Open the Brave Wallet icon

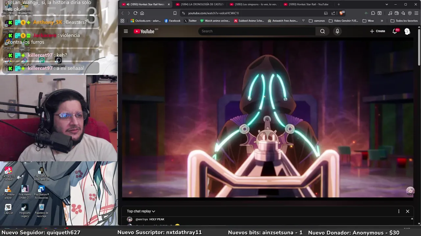397,13
